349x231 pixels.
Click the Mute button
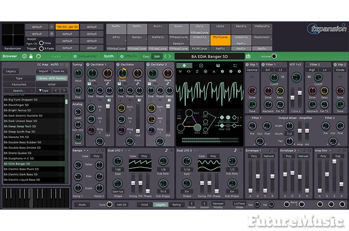(x=82, y=204)
